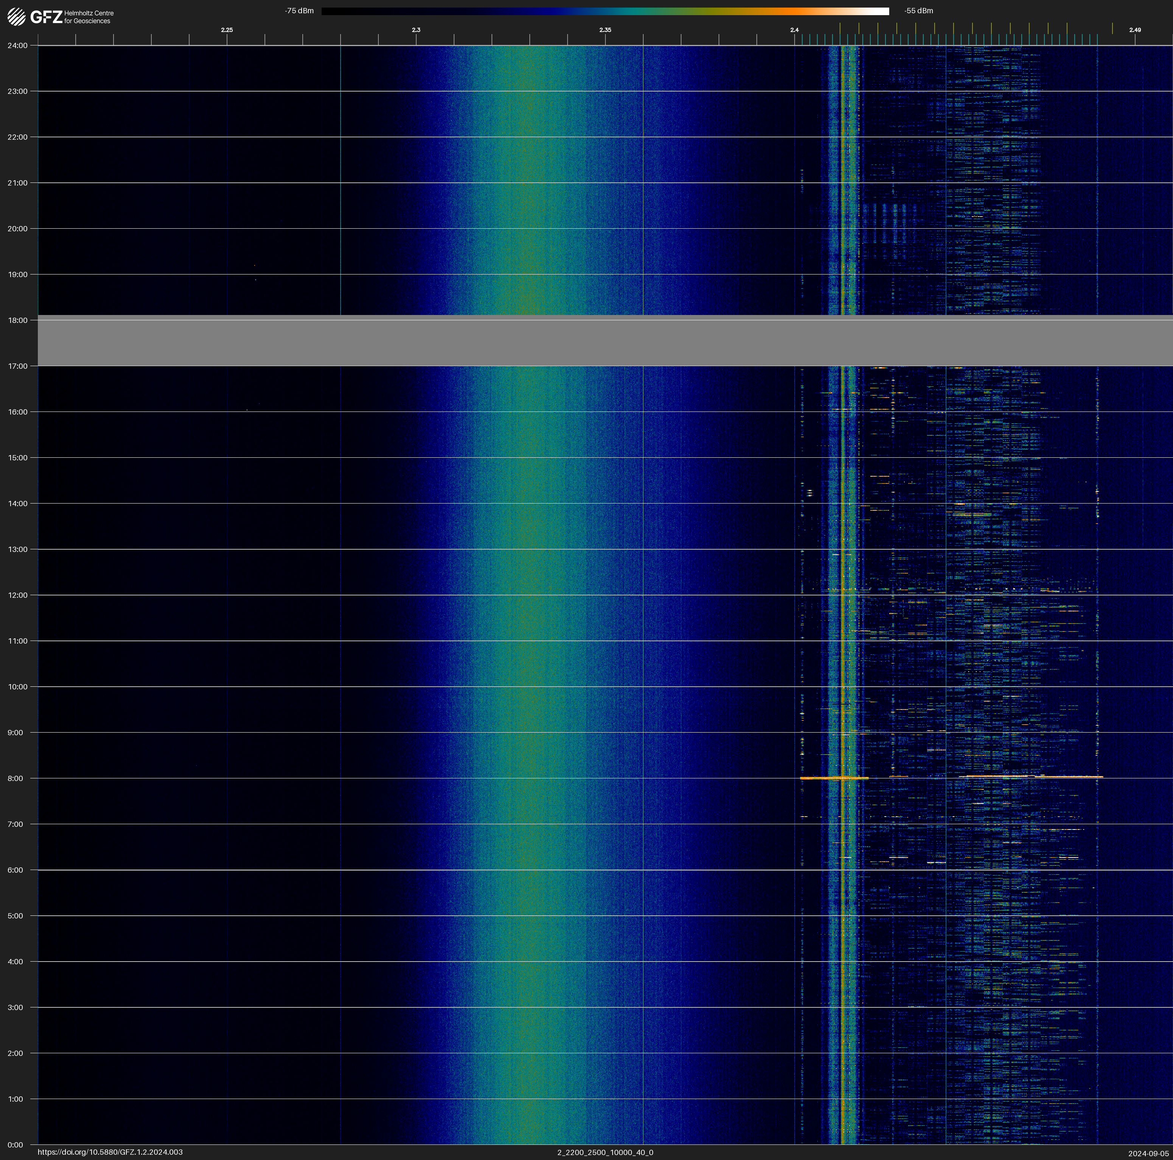Click the power color scale gradient bar

point(605,11)
